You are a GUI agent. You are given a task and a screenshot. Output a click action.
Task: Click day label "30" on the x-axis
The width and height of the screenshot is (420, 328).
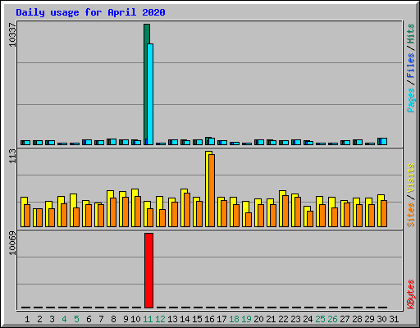tap(381, 319)
